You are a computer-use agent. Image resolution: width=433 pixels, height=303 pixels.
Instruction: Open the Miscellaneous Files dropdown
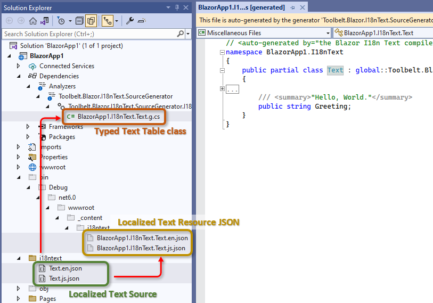click(x=328, y=33)
